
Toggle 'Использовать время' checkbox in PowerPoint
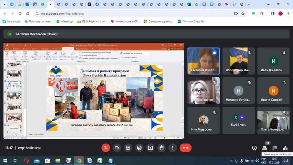(80, 55)
